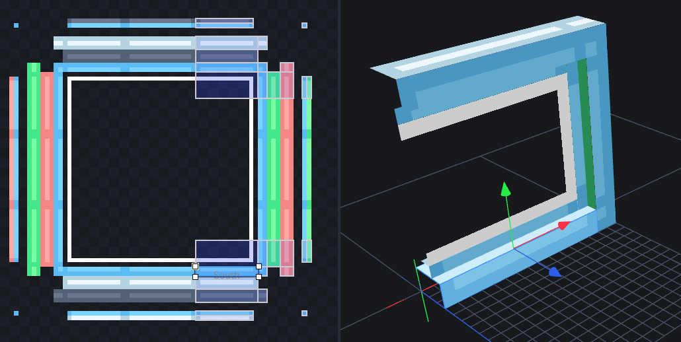Viewport: 681px width, 342px height.
Task: Click the green Y-axis gizmo arrow
Action: 505,189
